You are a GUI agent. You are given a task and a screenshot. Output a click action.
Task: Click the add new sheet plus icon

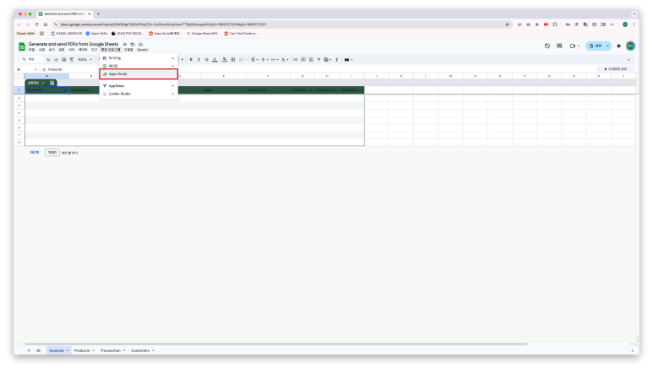point(28,349)
